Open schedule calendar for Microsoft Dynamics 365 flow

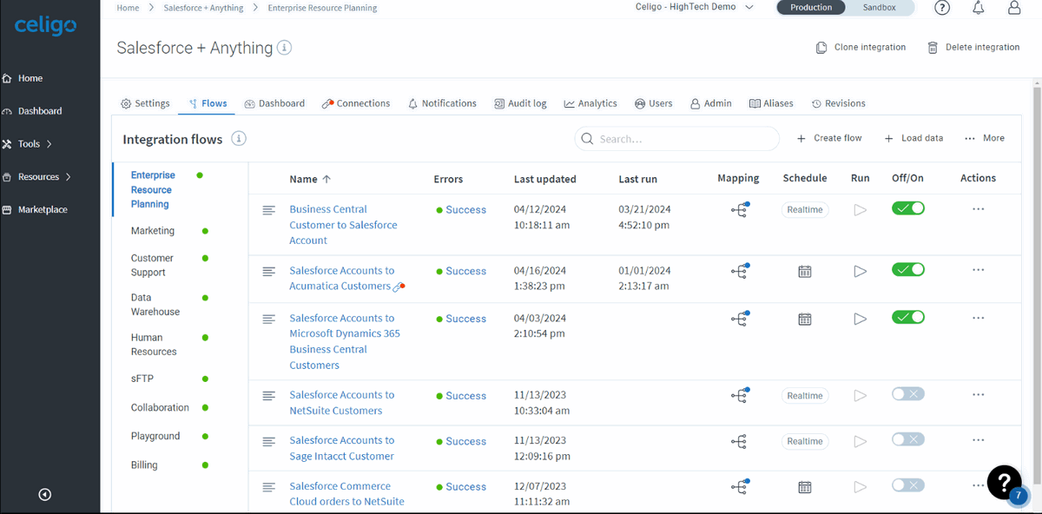(805, 320)
